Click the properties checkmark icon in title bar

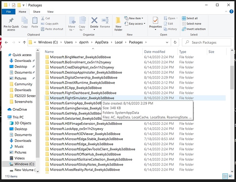(13, 5)
